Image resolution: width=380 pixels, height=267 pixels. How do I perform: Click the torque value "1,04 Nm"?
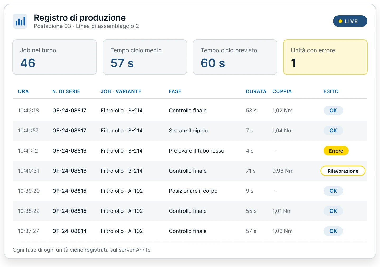tap(282, 131)
